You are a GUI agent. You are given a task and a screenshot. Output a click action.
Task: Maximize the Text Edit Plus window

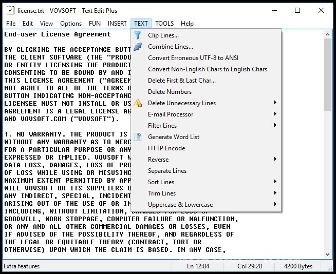click(x=297, y=10)
